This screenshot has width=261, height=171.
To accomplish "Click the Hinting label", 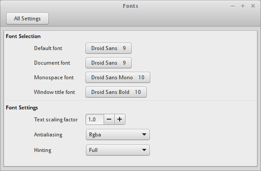I will tap(43, 150).
